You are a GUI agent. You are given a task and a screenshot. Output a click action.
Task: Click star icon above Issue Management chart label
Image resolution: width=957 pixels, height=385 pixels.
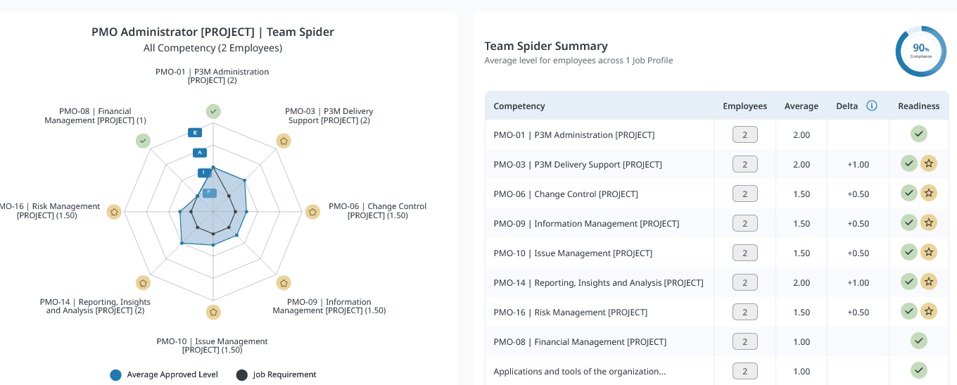(x=213, y=312)
